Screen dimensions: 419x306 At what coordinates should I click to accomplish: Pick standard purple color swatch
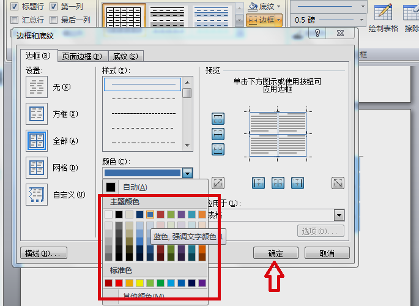[x=202, y=283]
